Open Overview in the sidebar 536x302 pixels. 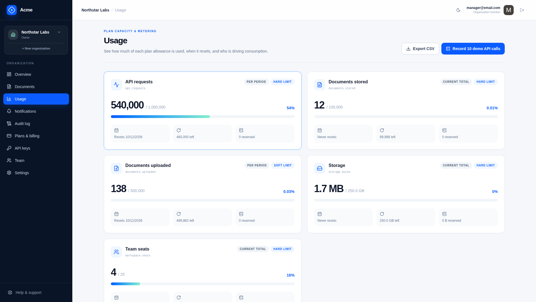coord(36,74)
